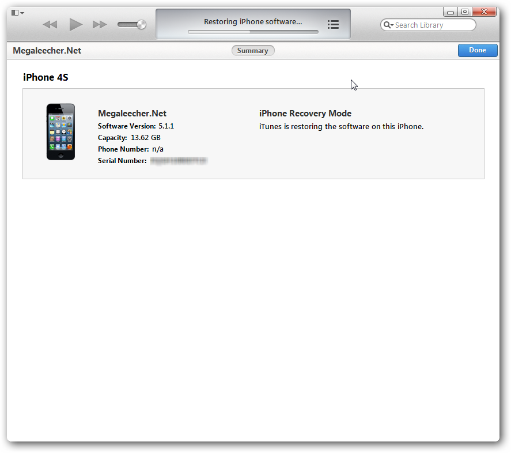Click the Capacity: 13.62 GB text
Screen dimensions: 511x453
129,138
